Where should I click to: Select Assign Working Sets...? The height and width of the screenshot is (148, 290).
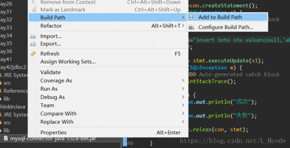(108, 62)
